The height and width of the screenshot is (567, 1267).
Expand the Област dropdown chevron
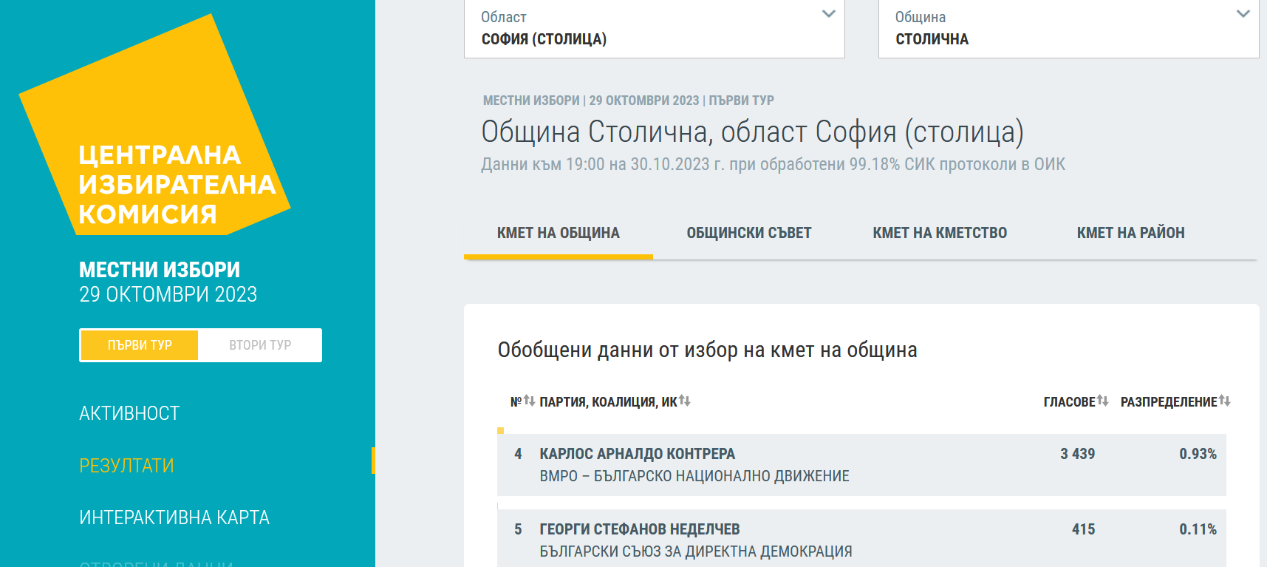(828, 14)
